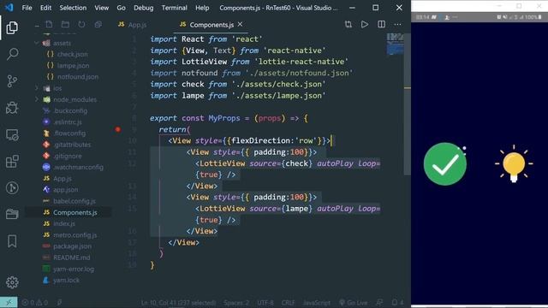Open App.js in the file explorer

[x=63, y=179]
